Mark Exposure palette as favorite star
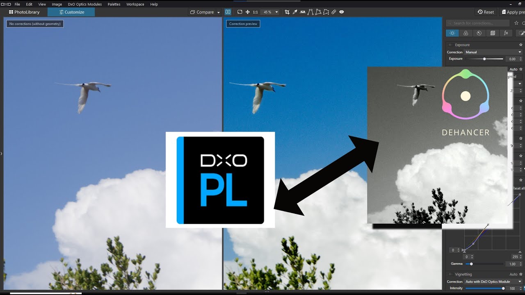 coord(521,45)
